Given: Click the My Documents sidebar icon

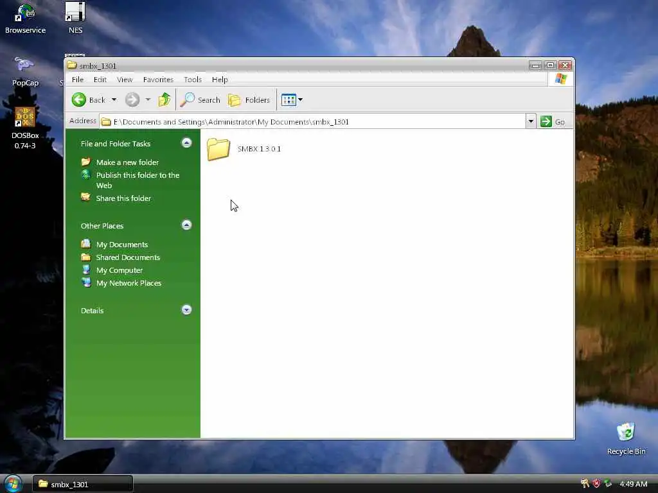Looking at the screenshot, I should click(x=86, y=243).
